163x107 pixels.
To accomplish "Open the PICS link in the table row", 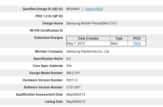I will (137, 44).
